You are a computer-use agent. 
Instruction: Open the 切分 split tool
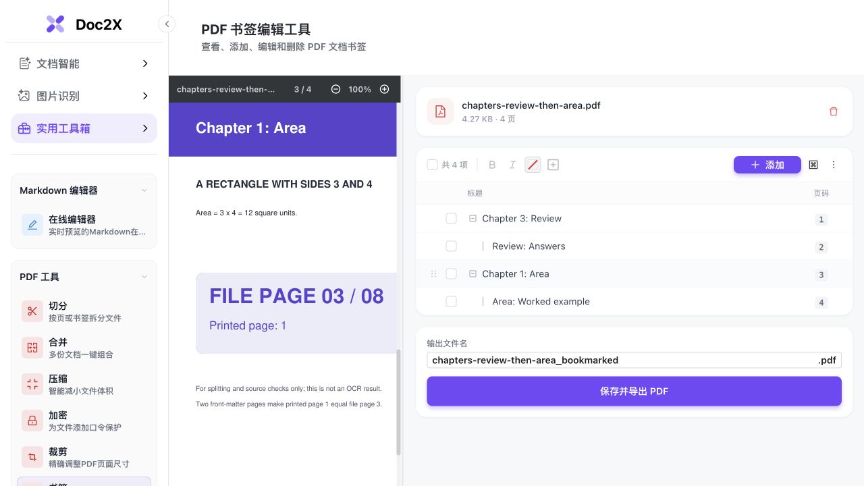(x=84, y=311)
